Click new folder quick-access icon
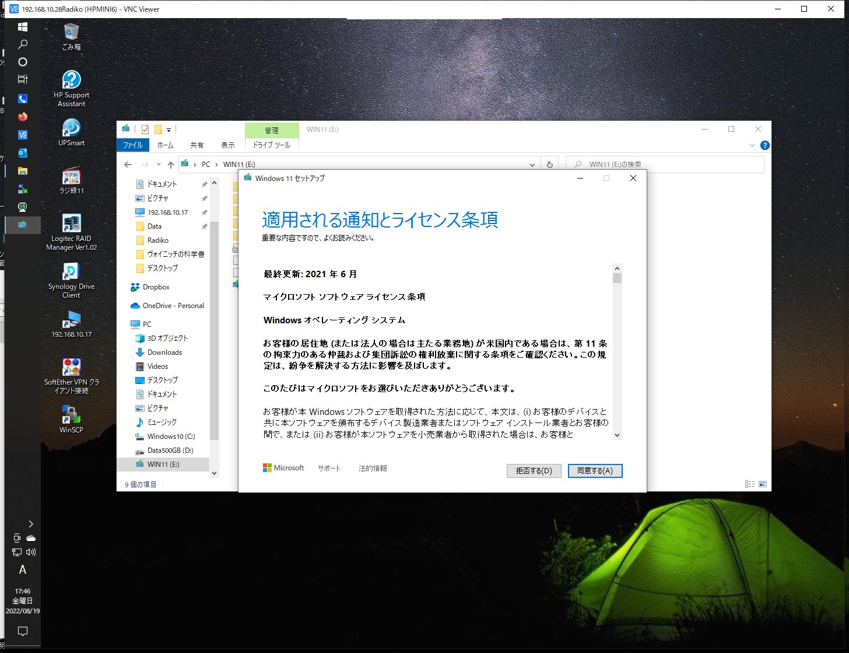Screen dimensions: 849x653 coord(157,130)
